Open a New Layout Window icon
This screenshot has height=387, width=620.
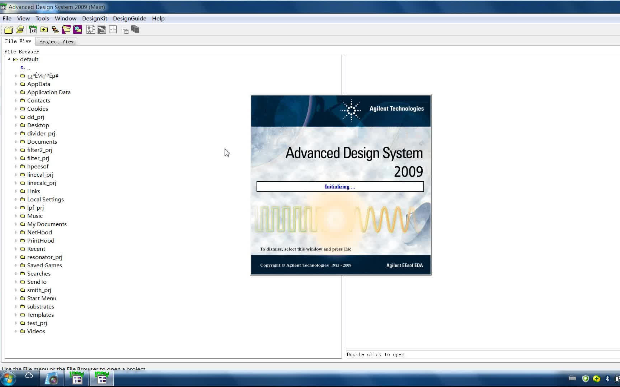[x=102, y=30]
